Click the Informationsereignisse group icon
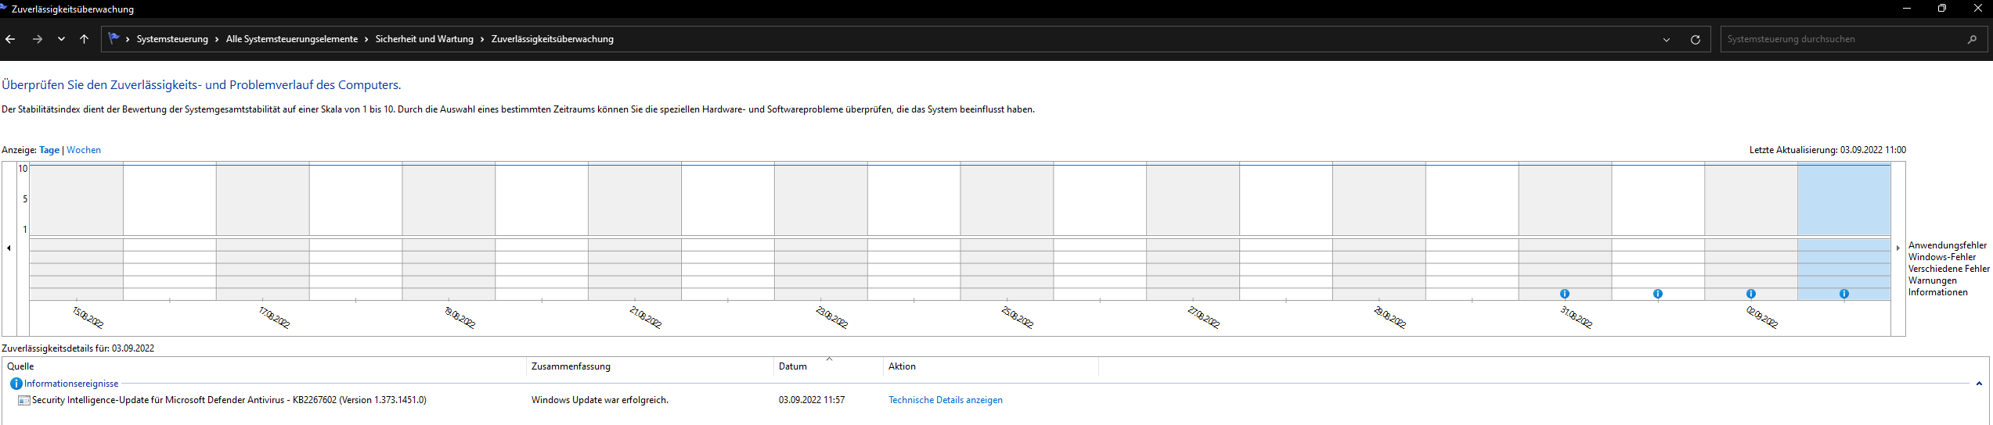The width and height of the screenshot is (1993, 425). (x=16, y=384)
